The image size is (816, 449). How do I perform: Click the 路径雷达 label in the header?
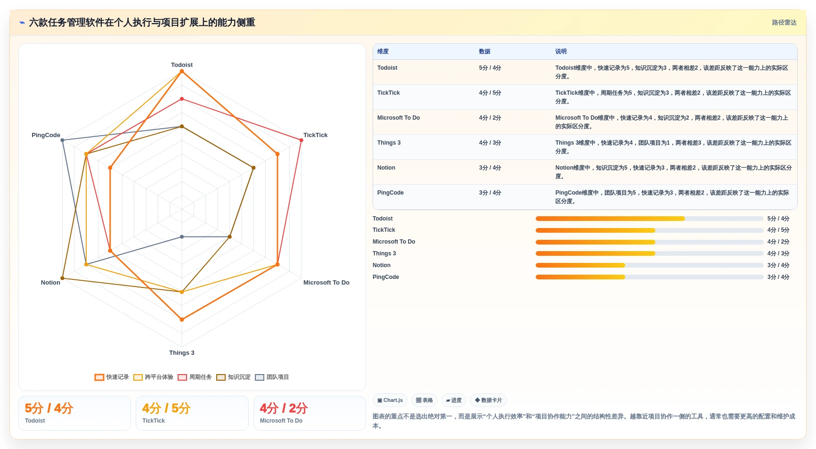point(784,23)
